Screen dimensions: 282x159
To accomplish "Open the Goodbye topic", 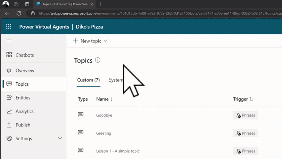I will click(x=104, y=115).
